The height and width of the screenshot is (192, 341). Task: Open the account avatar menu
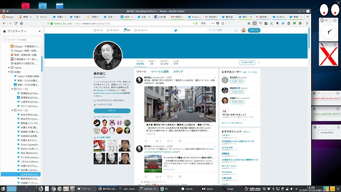[243, 30]
